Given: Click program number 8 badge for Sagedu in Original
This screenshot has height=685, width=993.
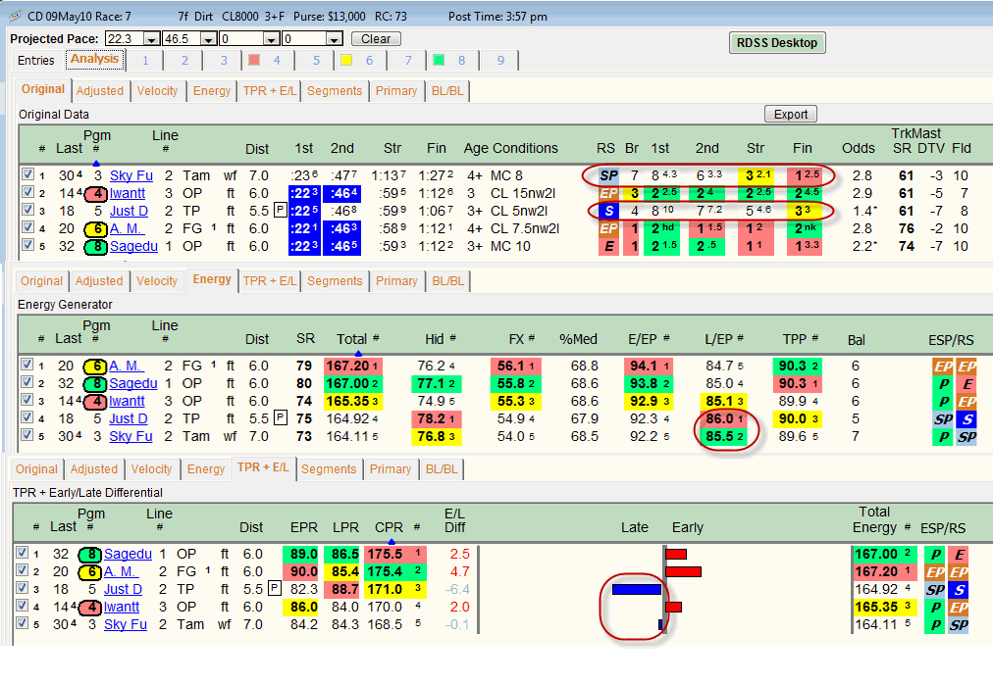Looking at the screenshot, I should click(95, 247).
